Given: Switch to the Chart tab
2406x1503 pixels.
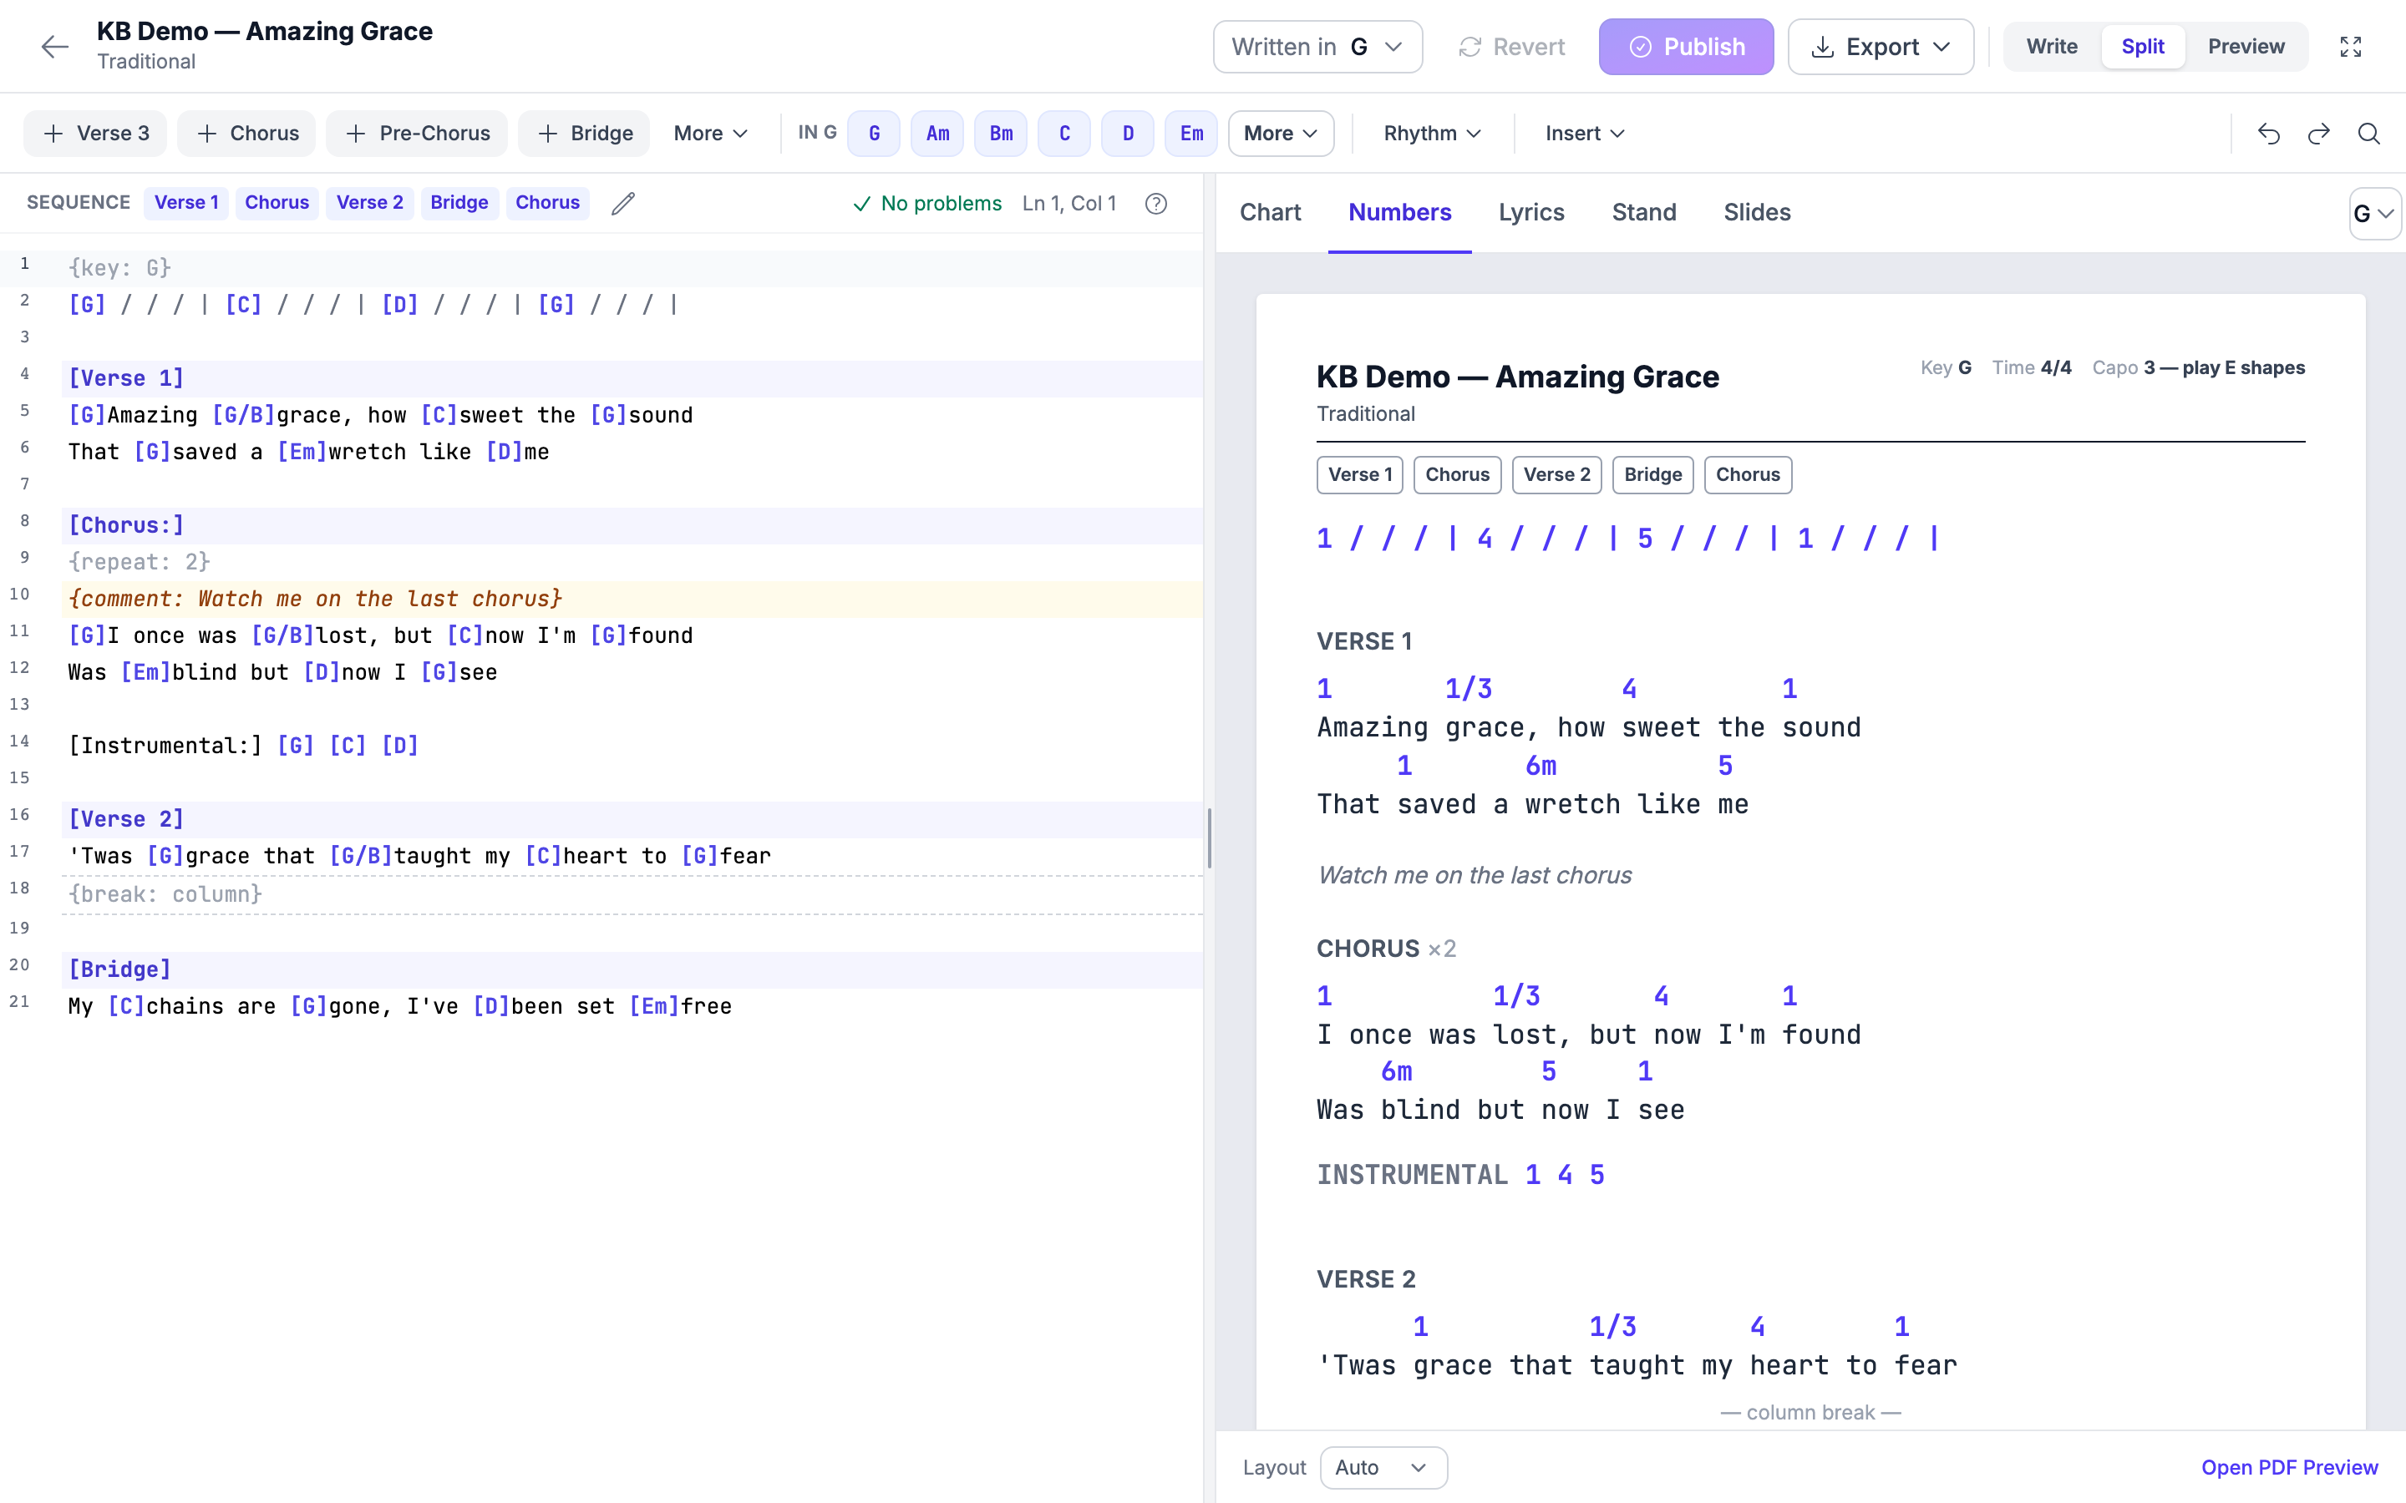Looking at the screenshot, I should [x=1270, y=213].
